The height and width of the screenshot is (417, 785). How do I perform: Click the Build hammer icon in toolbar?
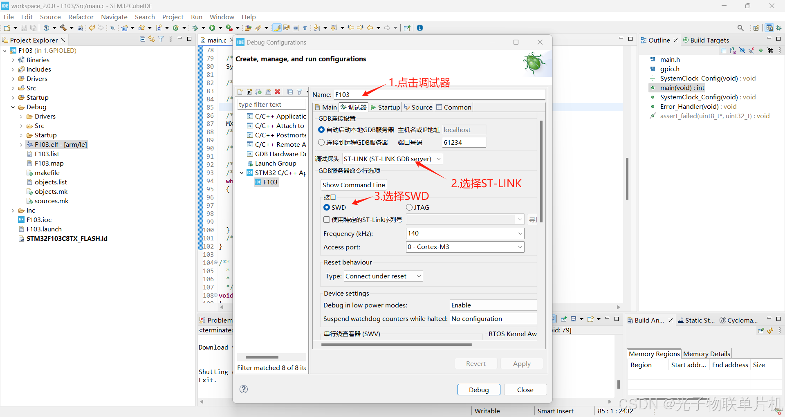(x=63, y=28)
